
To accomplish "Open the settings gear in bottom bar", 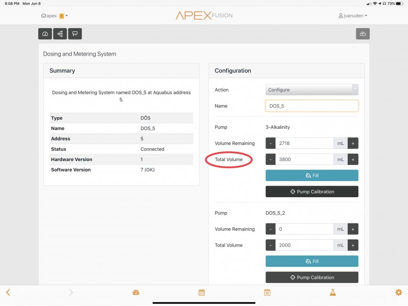I will click(x=399, y=292).
